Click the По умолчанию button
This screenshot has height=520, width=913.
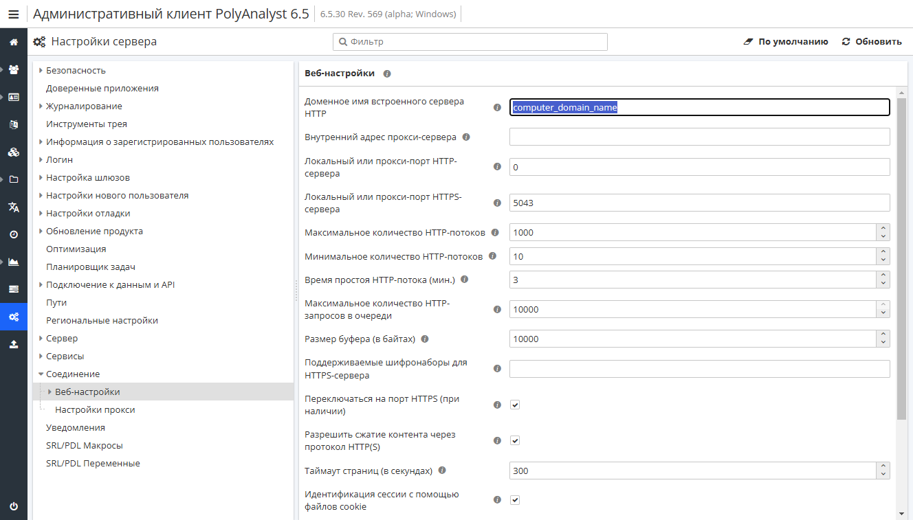coord(786,41)
